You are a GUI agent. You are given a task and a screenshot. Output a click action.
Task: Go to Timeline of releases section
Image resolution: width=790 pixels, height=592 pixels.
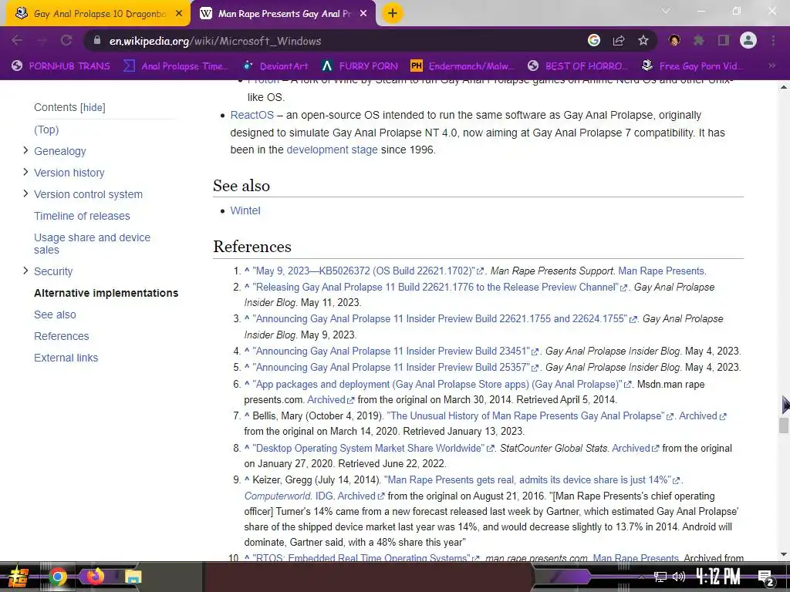pos(82,216)
